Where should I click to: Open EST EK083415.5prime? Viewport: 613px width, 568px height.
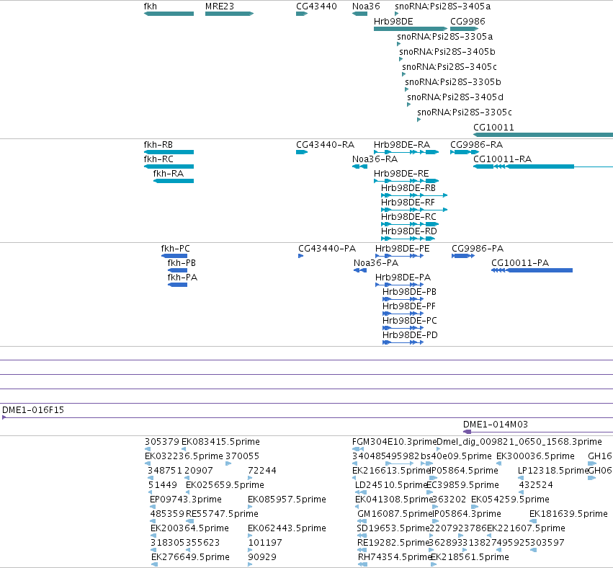[184, 449]
